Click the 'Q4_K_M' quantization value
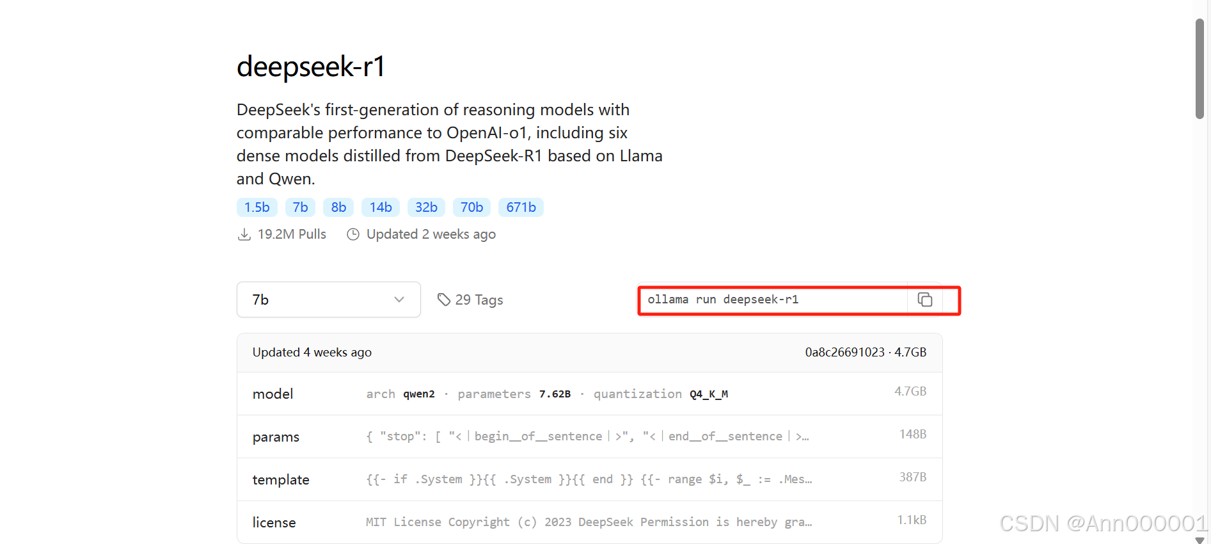The image size is (1211, 544). 709,394
